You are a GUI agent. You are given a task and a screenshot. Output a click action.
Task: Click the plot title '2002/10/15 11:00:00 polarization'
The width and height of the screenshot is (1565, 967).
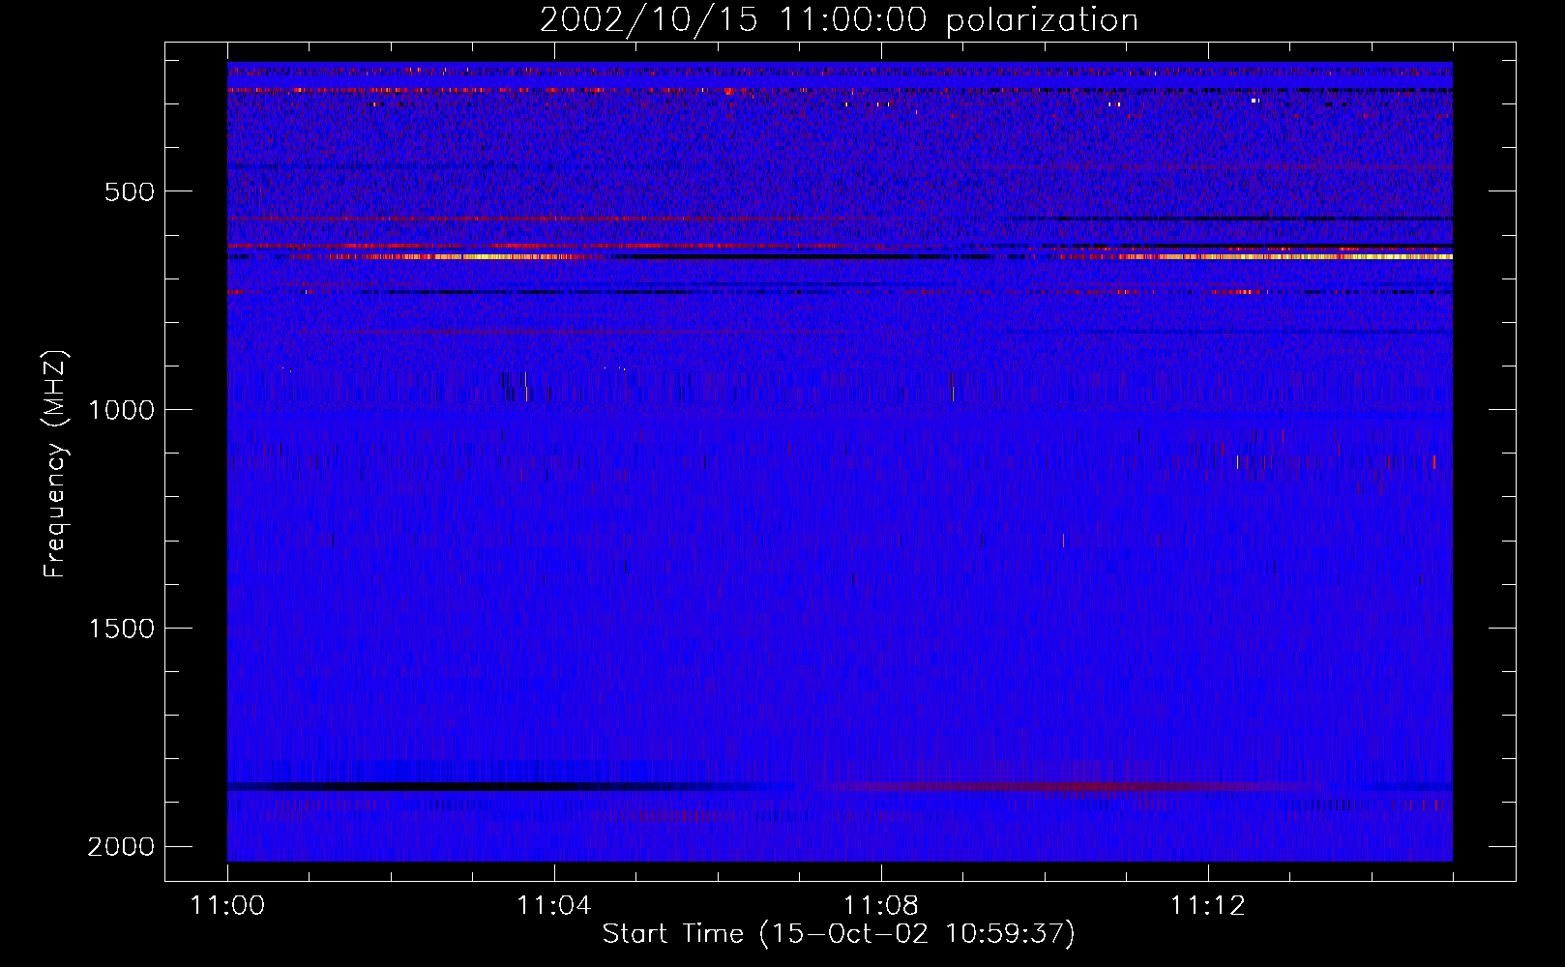839,20
